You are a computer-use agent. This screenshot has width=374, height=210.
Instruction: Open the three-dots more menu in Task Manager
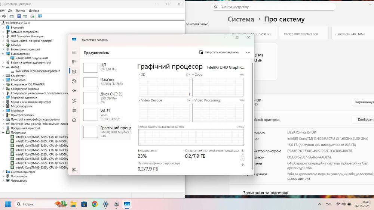coord(248,52)
